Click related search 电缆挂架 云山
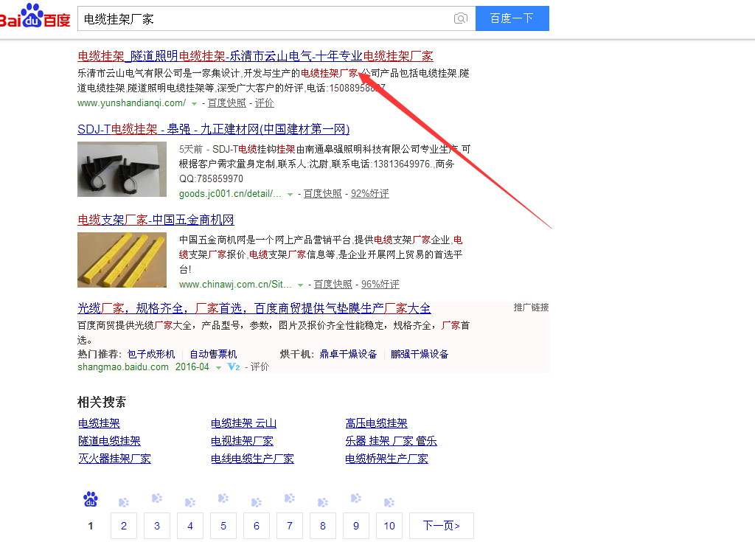 click(x=243, y=423)
